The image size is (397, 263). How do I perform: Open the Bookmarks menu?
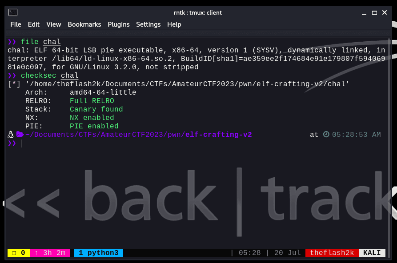click(x=84, y=24)
